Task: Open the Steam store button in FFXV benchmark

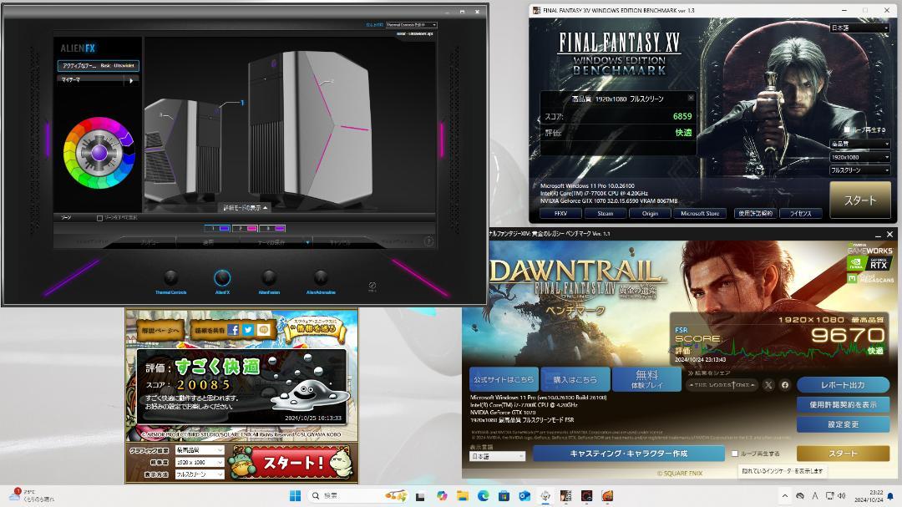Action: (x=606, y=214)
